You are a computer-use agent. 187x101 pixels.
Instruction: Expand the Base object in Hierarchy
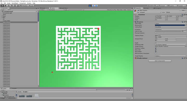click(x=2, y=16)
